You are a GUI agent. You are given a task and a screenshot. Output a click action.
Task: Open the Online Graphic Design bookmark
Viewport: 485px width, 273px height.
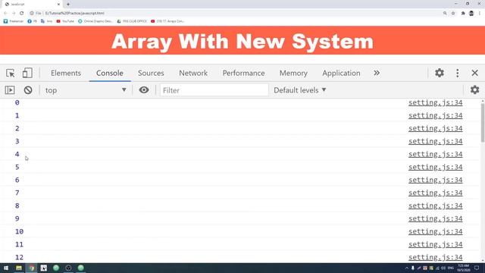[x=95, y=21]
